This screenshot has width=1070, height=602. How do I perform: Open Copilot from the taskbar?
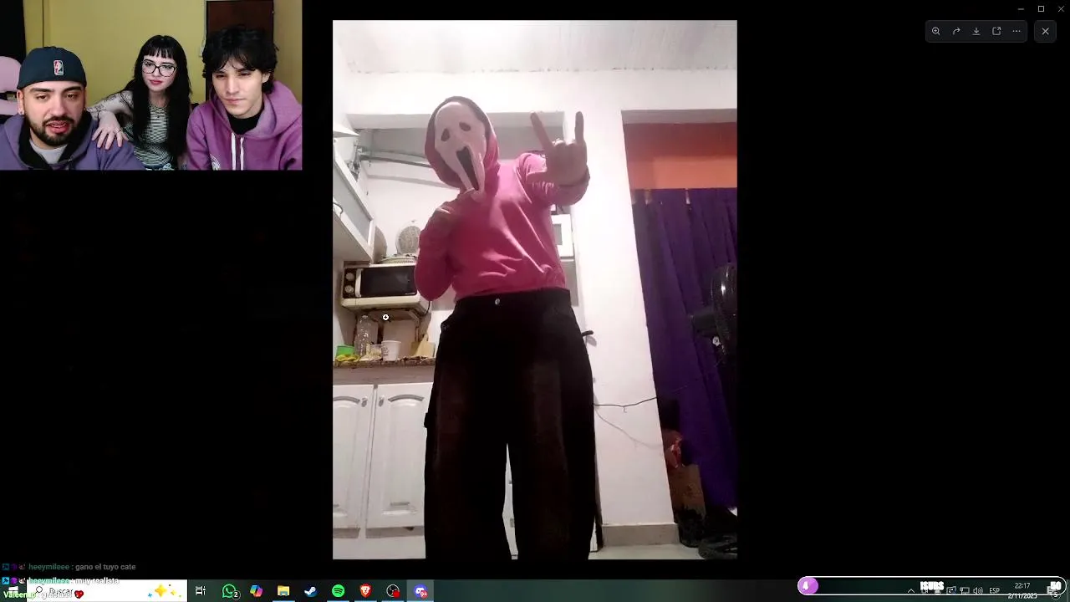[x=257, y=591]
